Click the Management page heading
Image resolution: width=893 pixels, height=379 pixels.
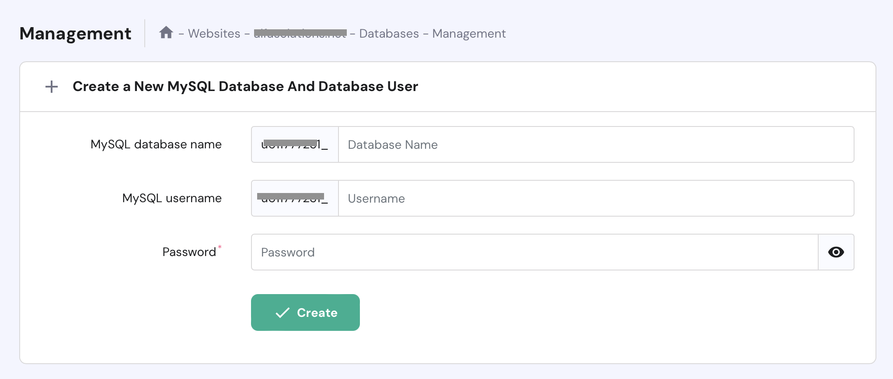coord(75,34)
